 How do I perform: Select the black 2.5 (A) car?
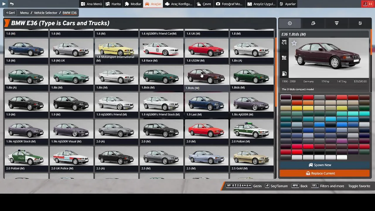tap(117, 159)
